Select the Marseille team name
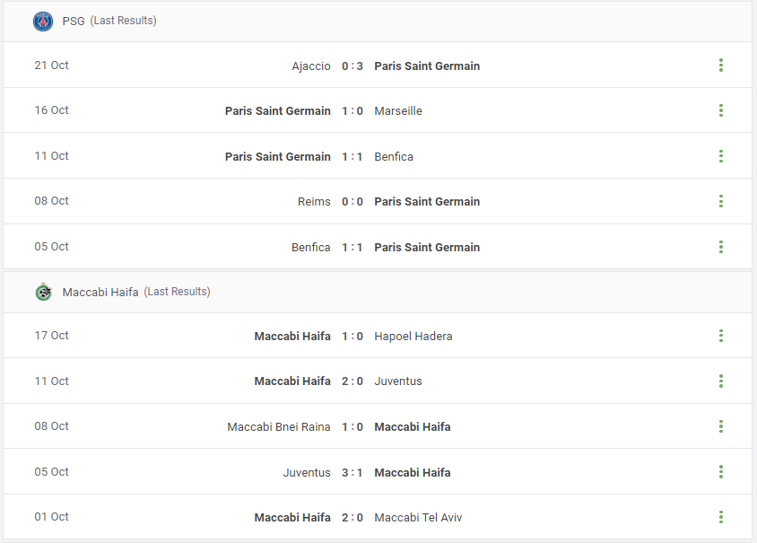The height and width of the screenshot is (543, 757). tap(398, 111)
